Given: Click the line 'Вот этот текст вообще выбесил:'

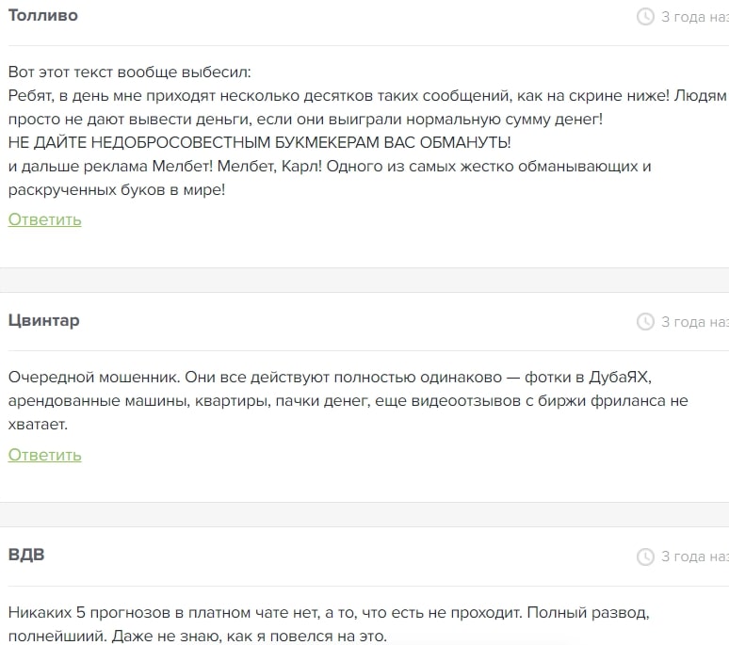Looking at the screenshot, I should click(130, 72).
